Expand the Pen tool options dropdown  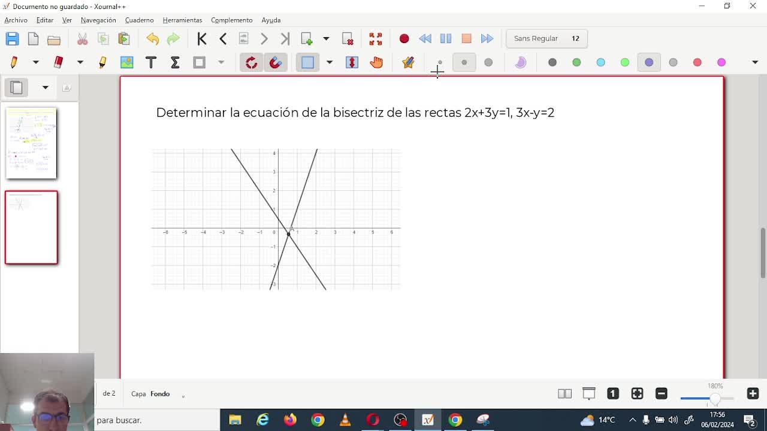(x=35, y=62)
